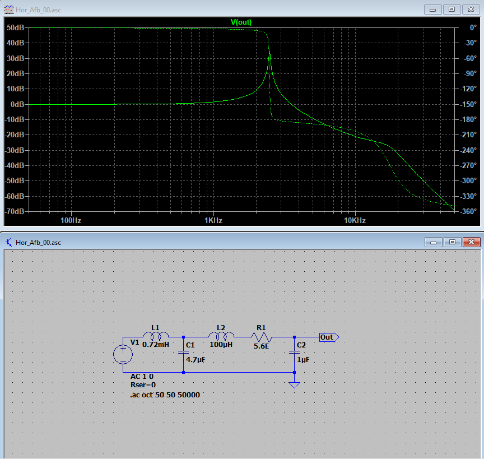
Task: Click the 10KHz frequency axis label
Action: (355, 221)
